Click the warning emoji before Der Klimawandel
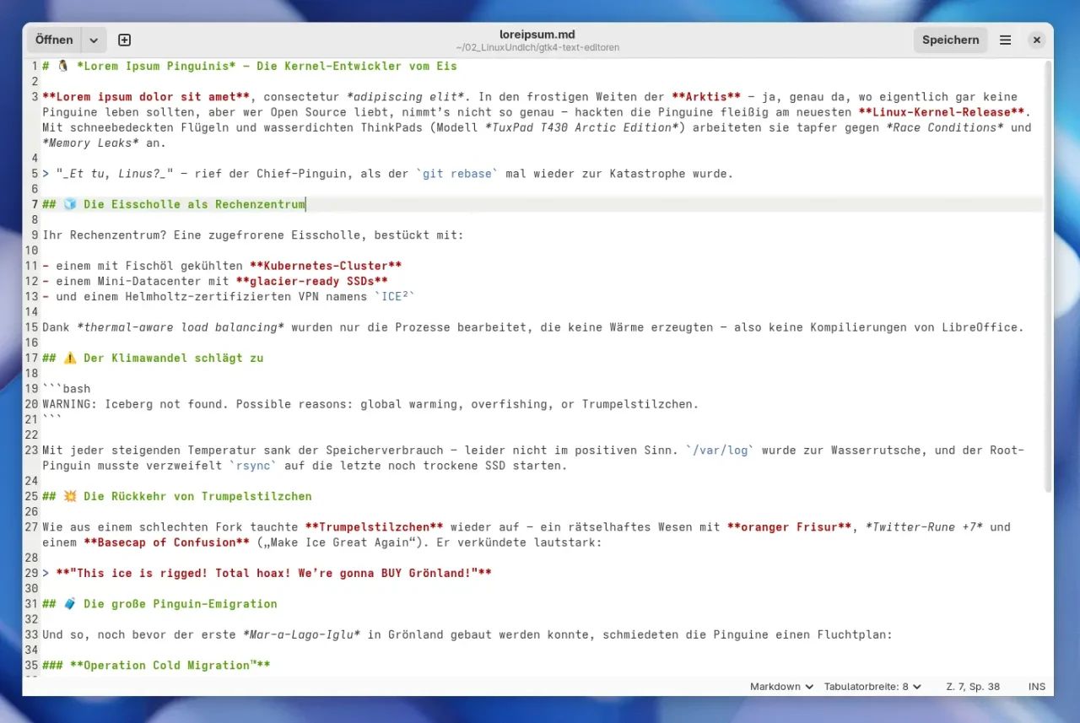The height and width of the screenshot is (723, 1080). (69, 358)
